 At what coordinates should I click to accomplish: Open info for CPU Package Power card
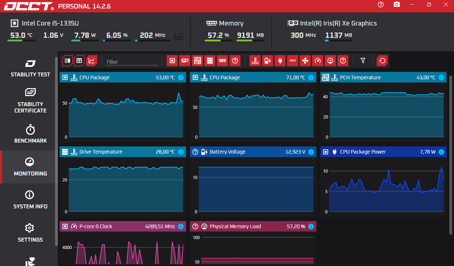(x=441, y=152)
